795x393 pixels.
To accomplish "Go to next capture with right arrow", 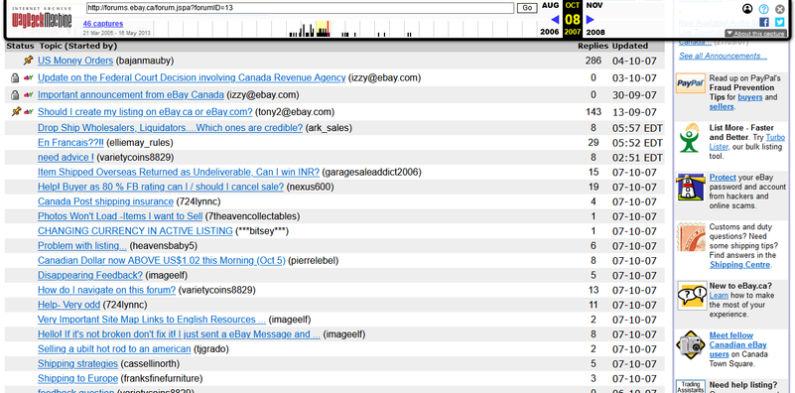I will tap(591, 19).
